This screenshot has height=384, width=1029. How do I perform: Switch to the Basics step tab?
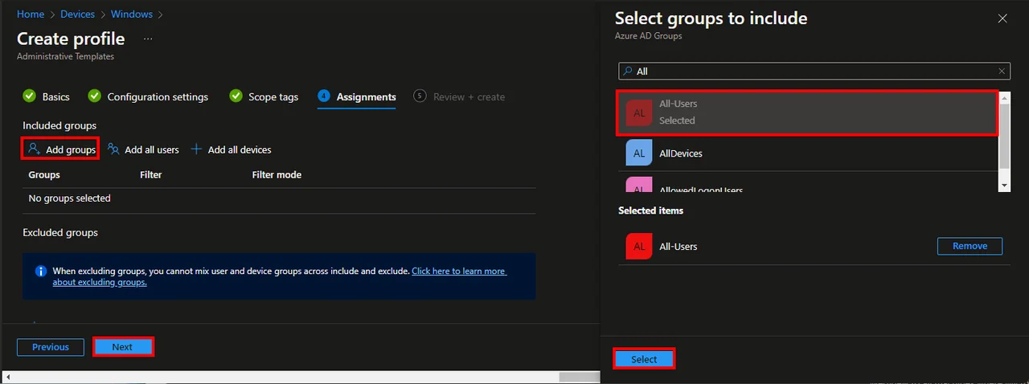tap(55, 96)
